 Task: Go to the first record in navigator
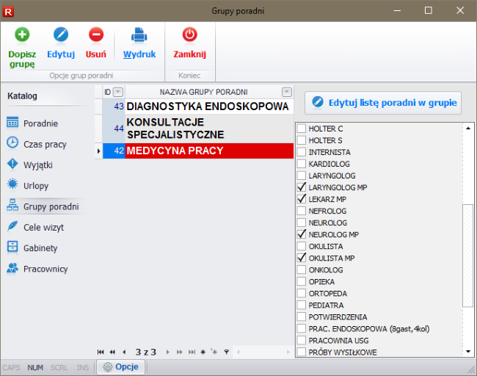click(x=101, y=352)
